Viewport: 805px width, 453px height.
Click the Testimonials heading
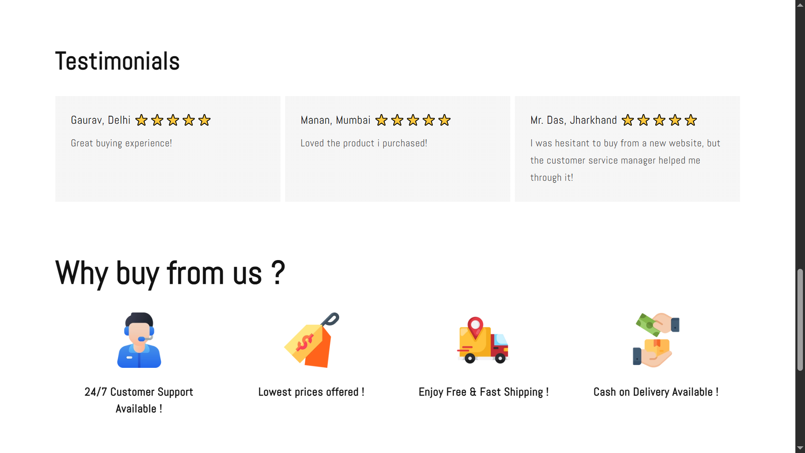(117, 61)
